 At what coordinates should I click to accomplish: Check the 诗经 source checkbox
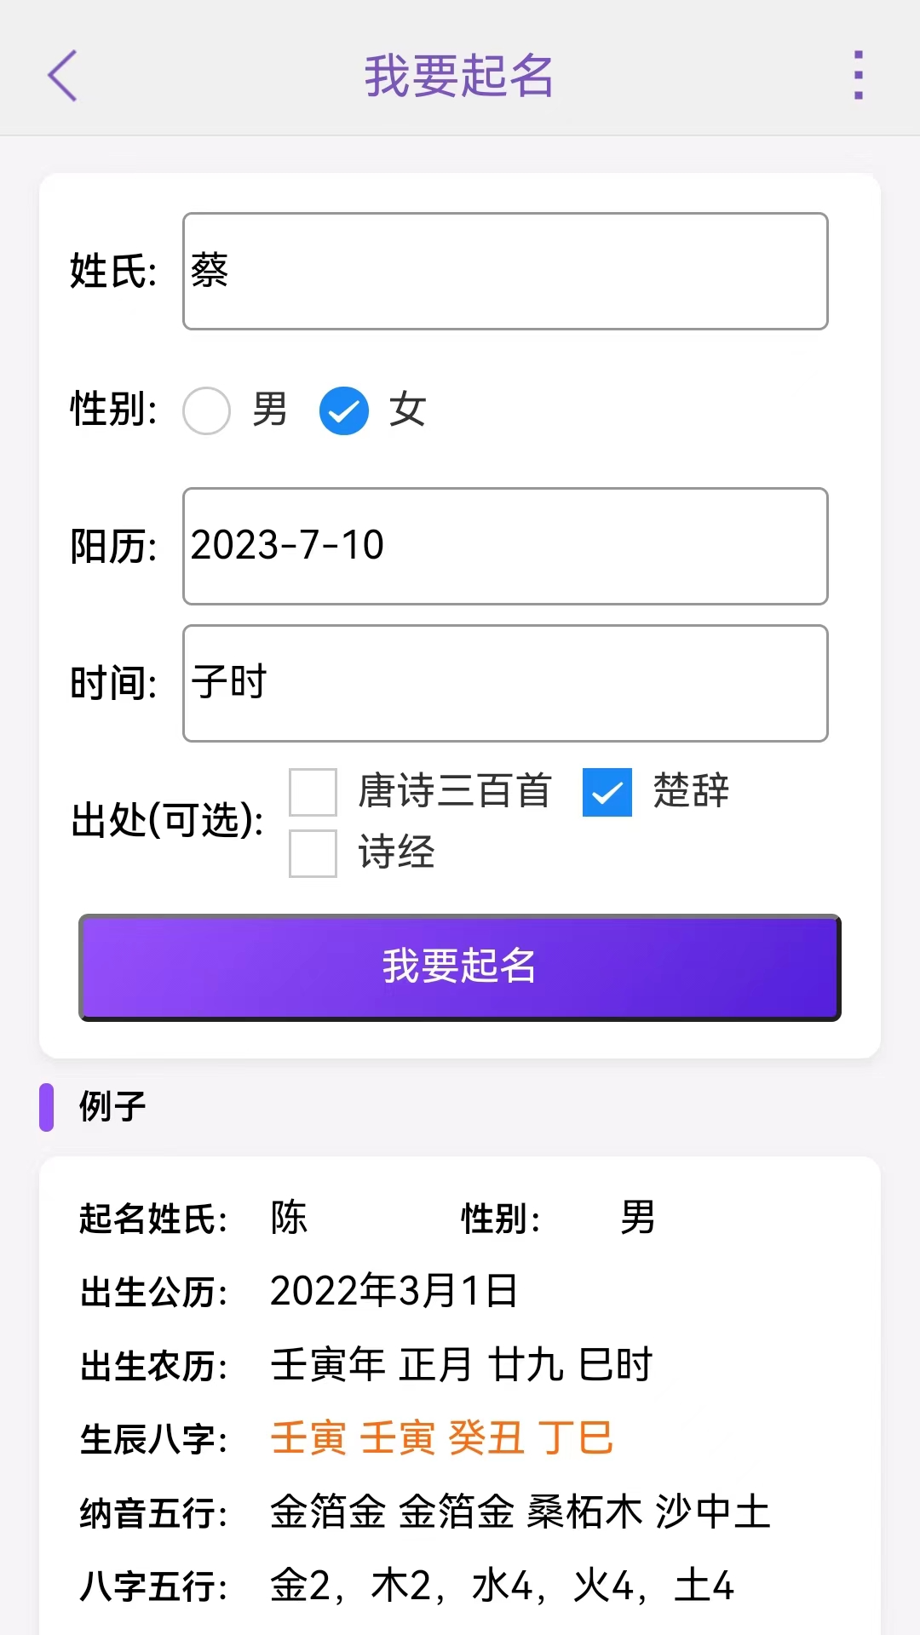[x=313, y=853]
